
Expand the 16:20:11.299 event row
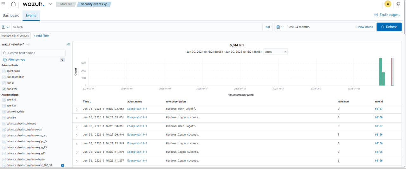[x=77, y=152]
